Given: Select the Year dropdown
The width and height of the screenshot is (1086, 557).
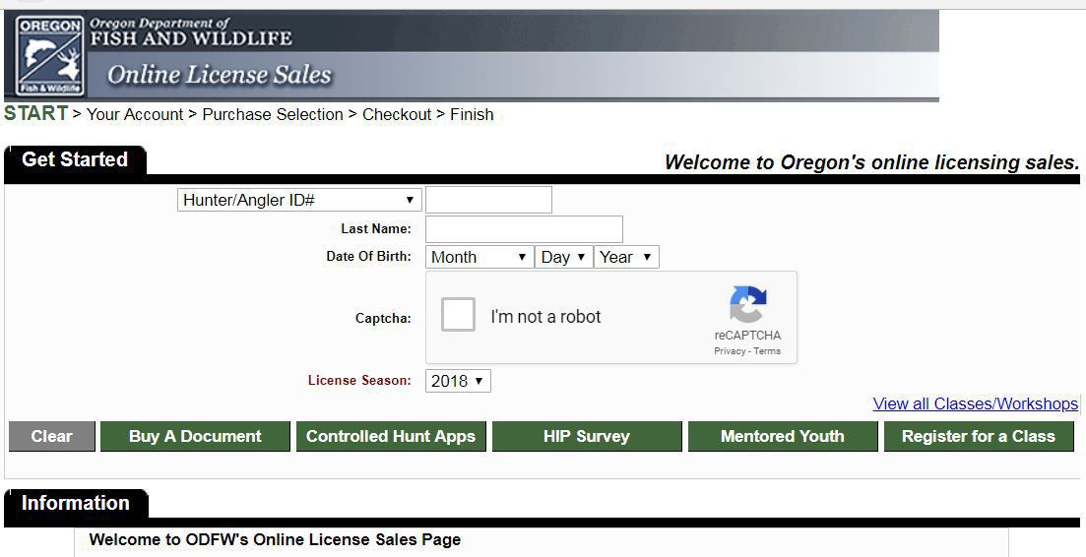Looking at the screenshot, I should 626,257.
